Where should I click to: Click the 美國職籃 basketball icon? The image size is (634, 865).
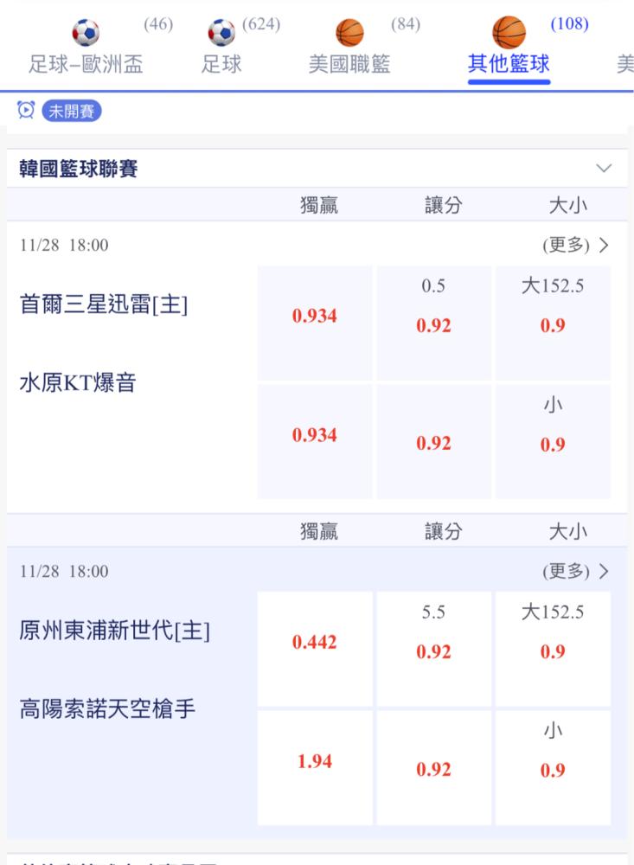[x=349, y=33]
